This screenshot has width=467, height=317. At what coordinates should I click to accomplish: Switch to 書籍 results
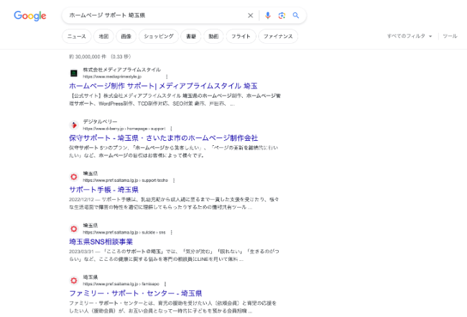[191, 37]
